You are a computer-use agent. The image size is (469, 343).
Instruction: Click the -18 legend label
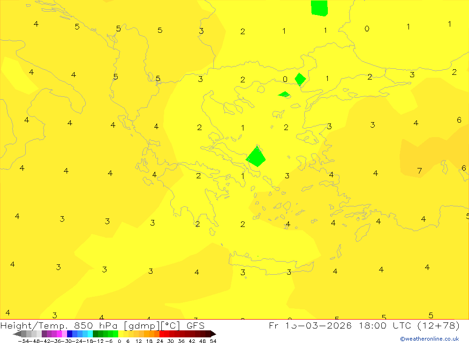(x=88, y=341)
